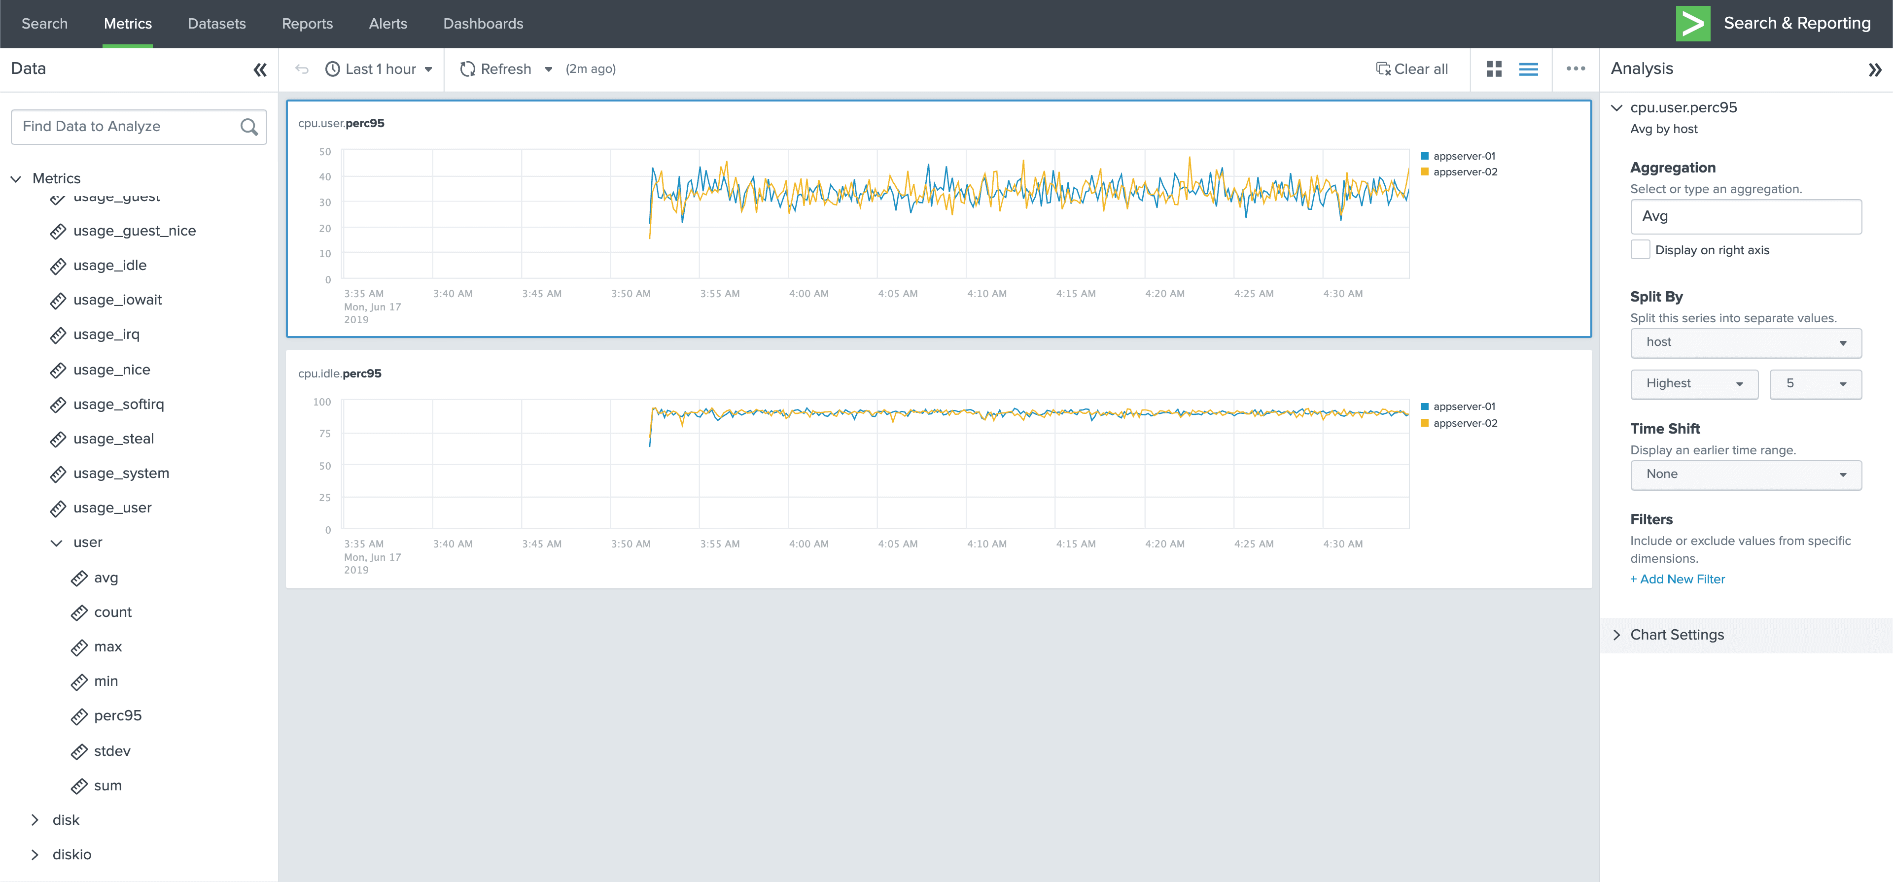Click the Search & Reporting app logo

point(1692,24)
